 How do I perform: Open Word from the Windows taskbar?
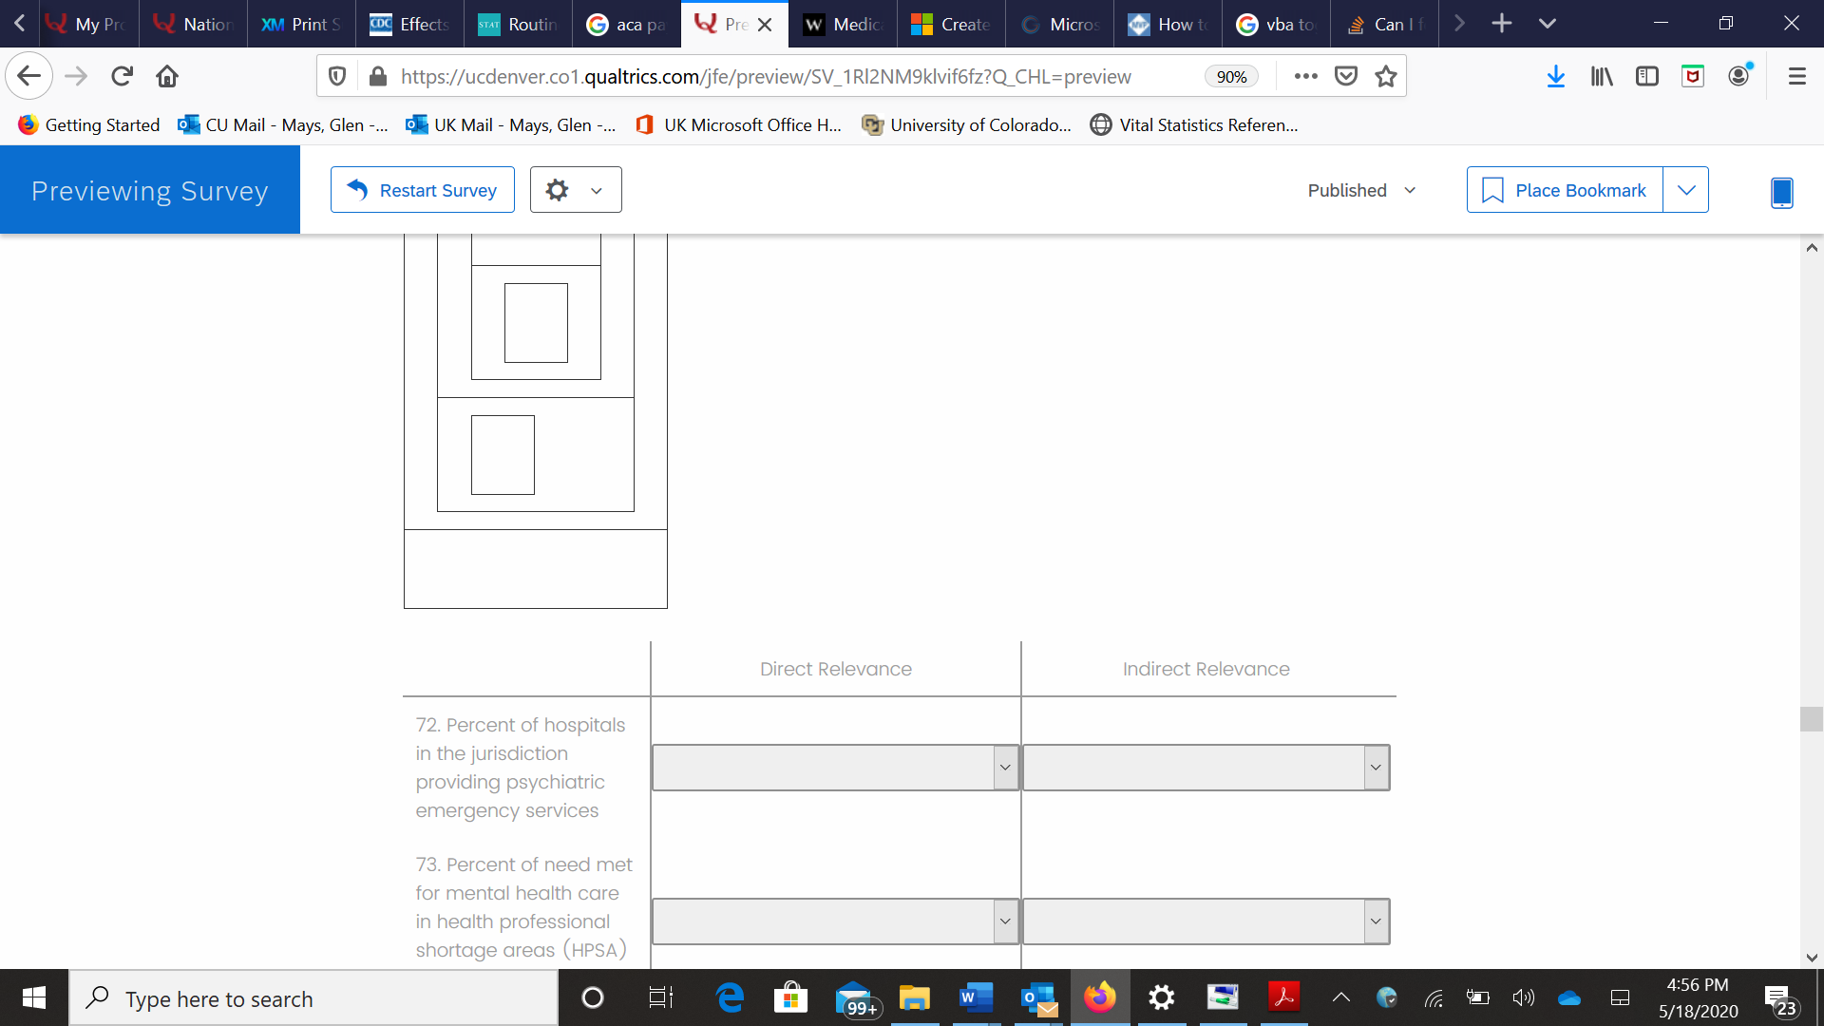coord(976,997)
